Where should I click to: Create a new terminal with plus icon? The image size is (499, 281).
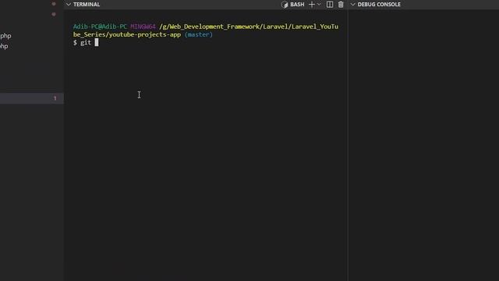(x=312, y=5)
